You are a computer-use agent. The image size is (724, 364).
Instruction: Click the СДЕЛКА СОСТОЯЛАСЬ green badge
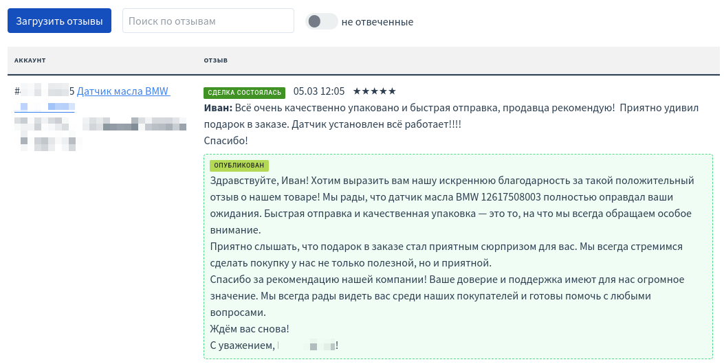click(x=243, y=92)
